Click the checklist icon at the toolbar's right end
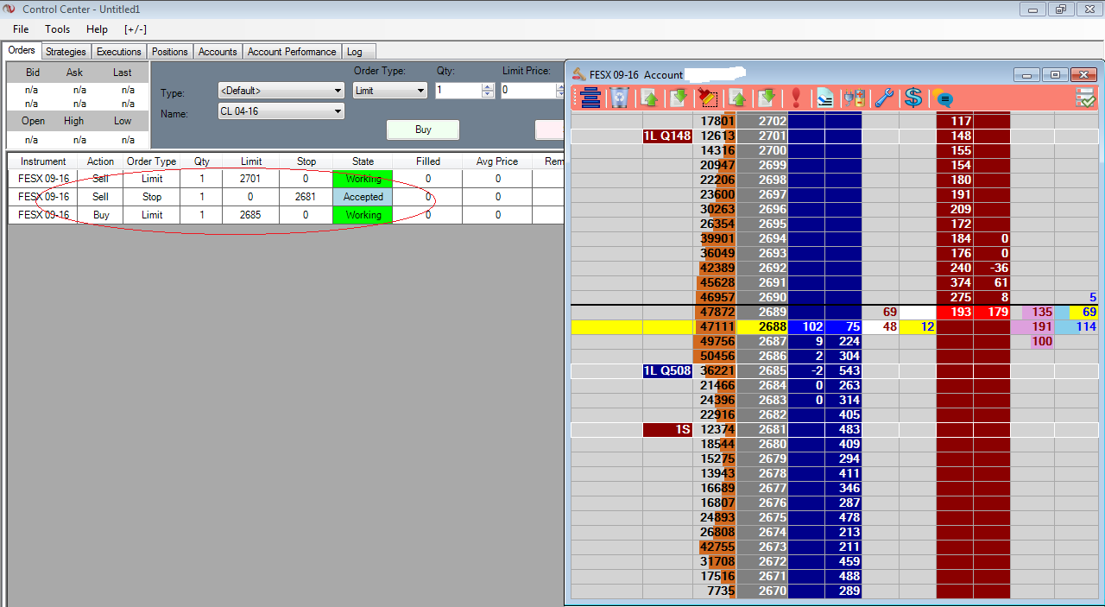This screenshot has width=1105, height=607. [x=1085, y=98]
